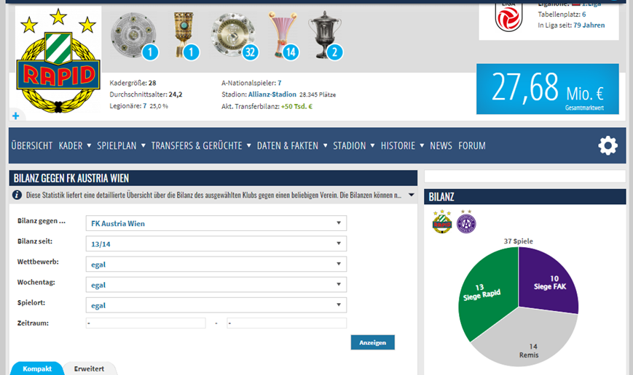Click the pink trophy with badge 14
The width and height of the screenshot is (633, 375).
tap(283, 35)
